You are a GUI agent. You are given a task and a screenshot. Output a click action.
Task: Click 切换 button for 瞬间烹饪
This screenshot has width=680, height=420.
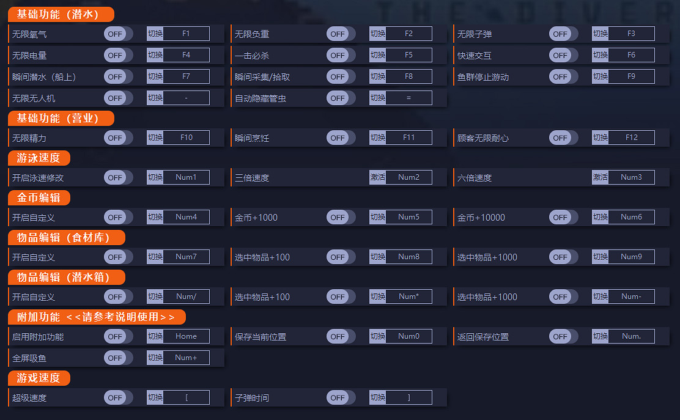[377, 138]
